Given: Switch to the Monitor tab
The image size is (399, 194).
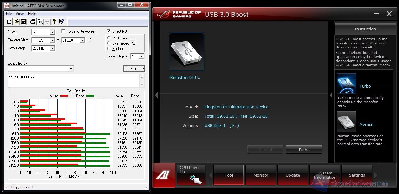Looking at the screenshot, I should (x=261, y=175).
